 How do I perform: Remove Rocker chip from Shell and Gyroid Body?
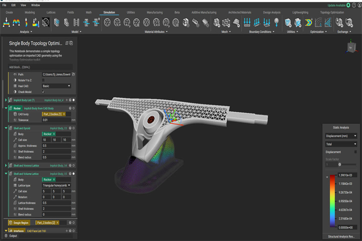(54, 134)
